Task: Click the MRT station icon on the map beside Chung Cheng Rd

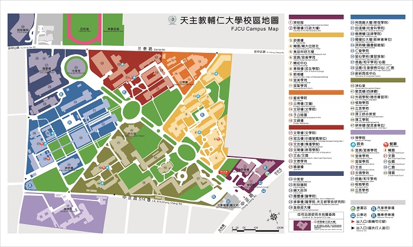Action: tap(268, 173)
